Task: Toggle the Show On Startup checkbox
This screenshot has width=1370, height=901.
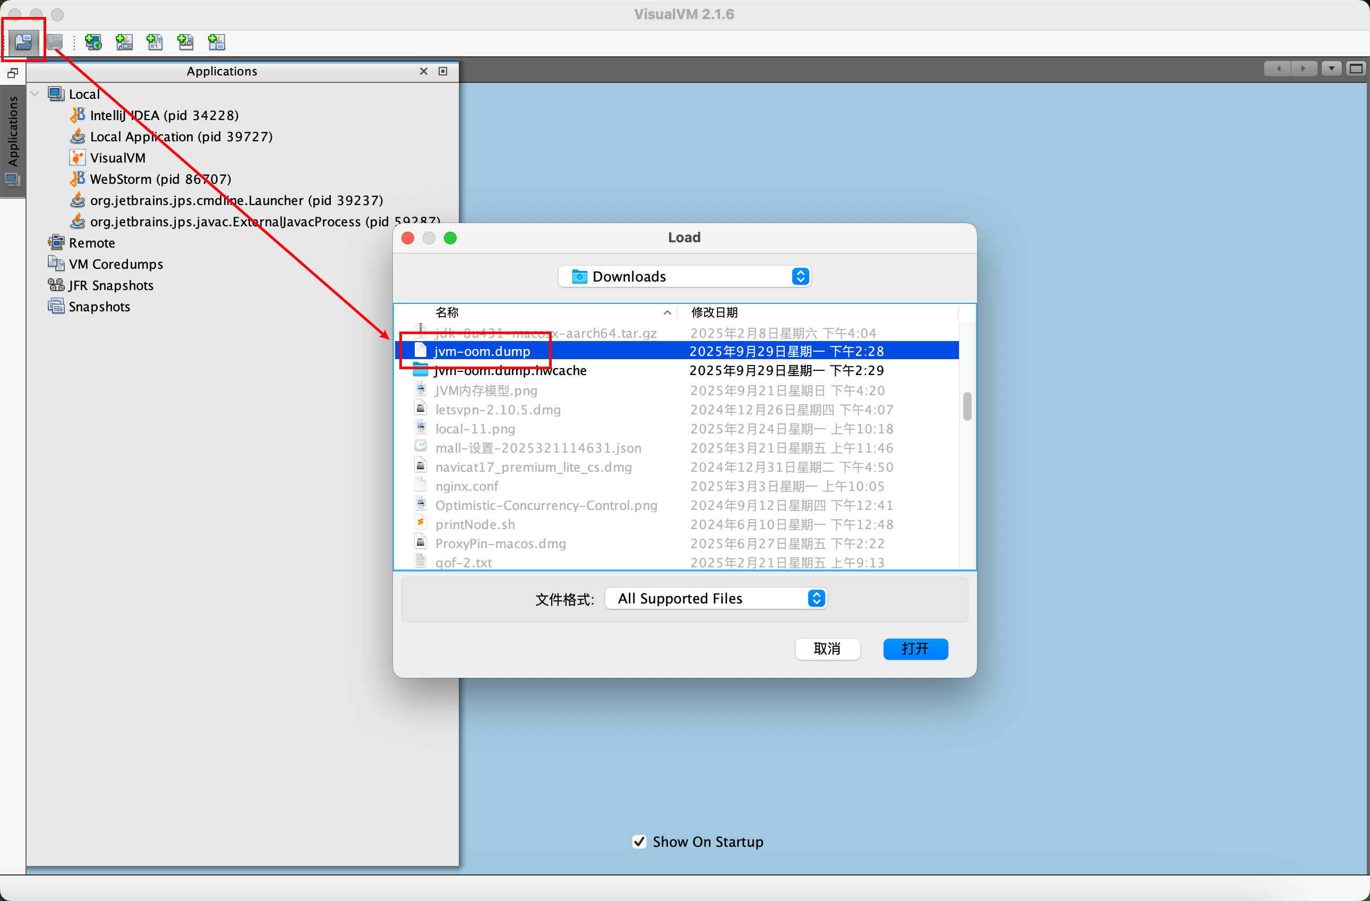Action: pos(639,841)
